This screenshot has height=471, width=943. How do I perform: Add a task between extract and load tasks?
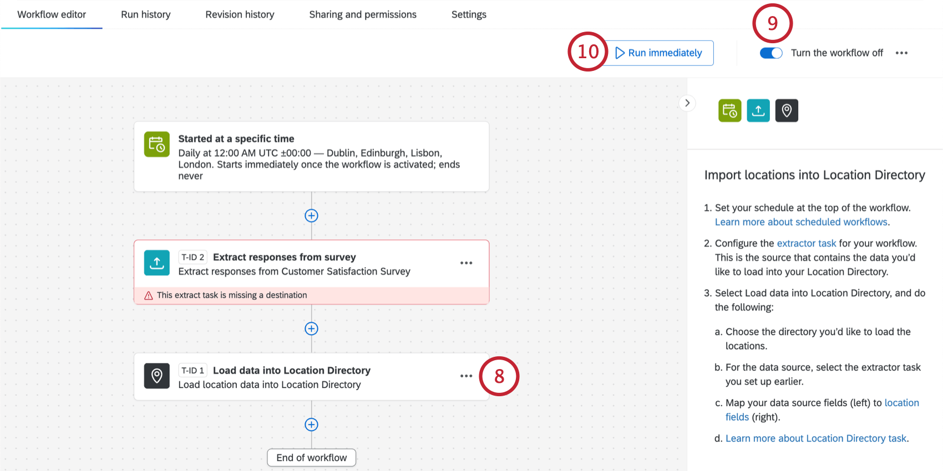pyautogui.click(x=311, y=329)
